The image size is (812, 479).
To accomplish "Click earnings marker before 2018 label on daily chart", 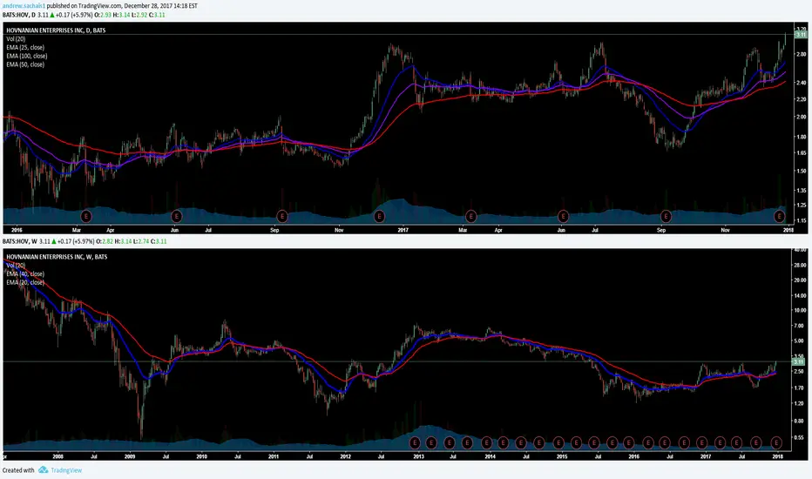I will click(x=780, y=216).
